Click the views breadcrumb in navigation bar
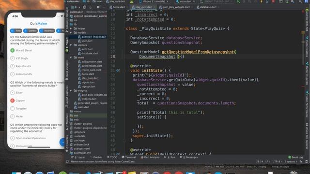310x174 pixels. (98, 1)
